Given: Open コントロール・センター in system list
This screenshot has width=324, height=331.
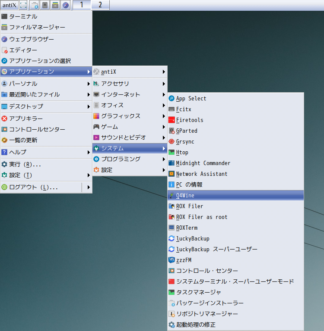Looking at the screenshot, I should click(x=235, y=271).
